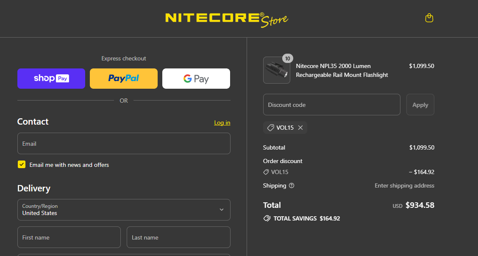Click the Nitecore NPL35 product title
Image resolution: width=478 pixels, height=256 pixels.
click(x=342, y=71)
